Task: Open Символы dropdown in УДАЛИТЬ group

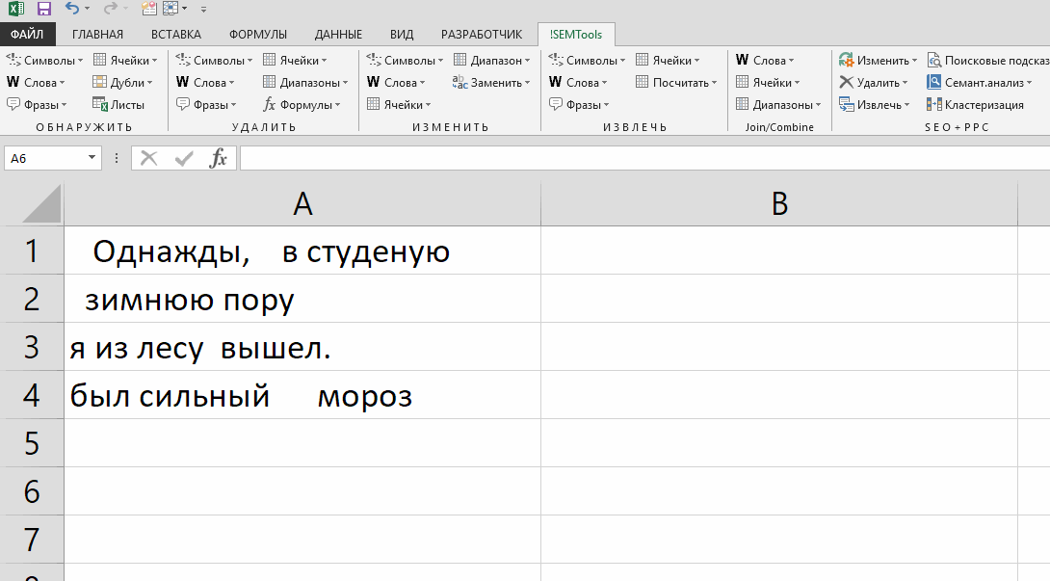Action: point(214,61)
